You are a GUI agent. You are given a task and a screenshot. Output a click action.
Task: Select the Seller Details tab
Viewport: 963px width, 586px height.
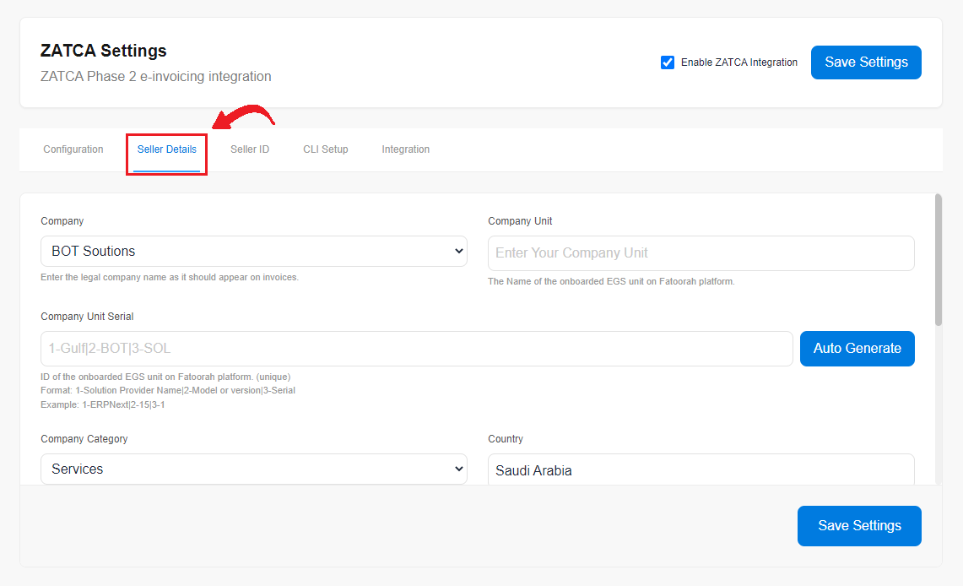(167, 149)
